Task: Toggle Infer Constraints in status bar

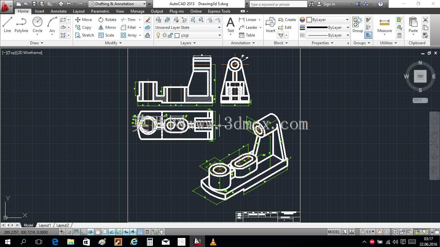Action: (x=62, y=232)
